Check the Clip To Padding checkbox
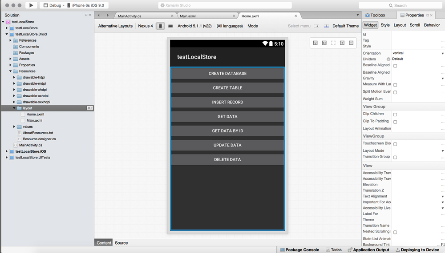This screenshot has width=445, height=253. coord(395,122)
